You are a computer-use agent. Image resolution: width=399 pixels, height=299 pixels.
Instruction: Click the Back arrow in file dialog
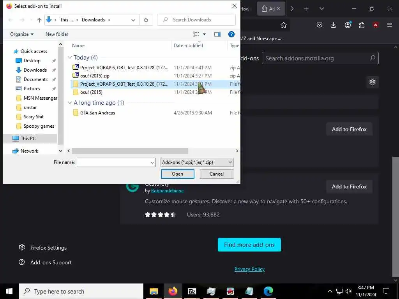11,20
